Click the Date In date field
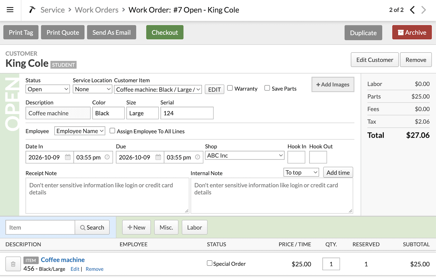This screenshot has height=280, width=436. (50, 157)
